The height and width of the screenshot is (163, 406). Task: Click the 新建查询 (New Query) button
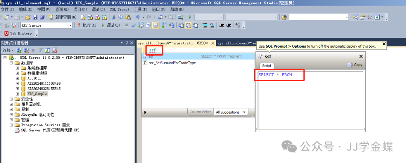coord(63,17)
